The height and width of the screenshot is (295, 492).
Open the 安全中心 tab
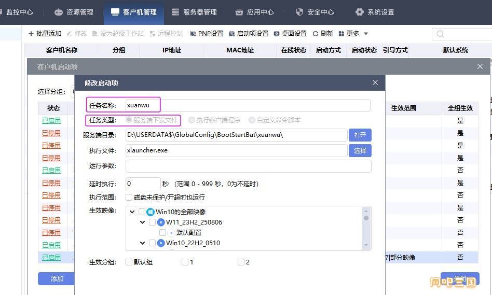click(315, 12)
